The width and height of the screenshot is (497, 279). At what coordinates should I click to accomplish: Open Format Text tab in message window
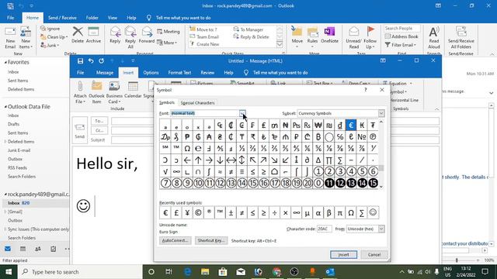[x=179, y=72]
